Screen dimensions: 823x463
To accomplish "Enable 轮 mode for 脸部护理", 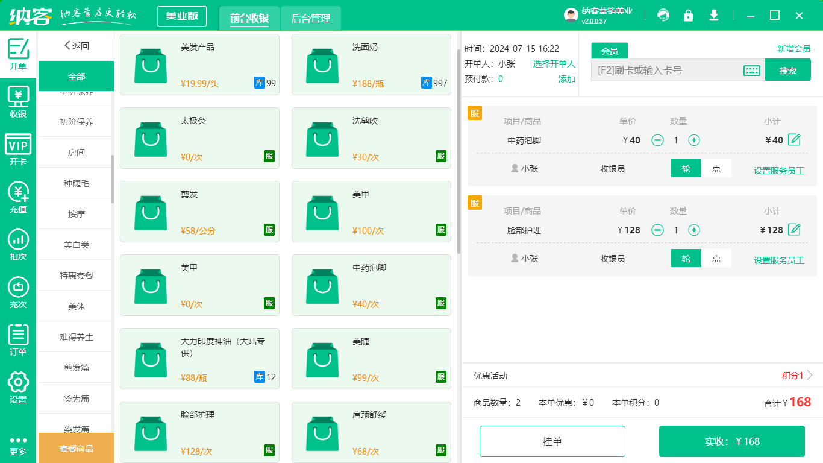I will (686, 258).
